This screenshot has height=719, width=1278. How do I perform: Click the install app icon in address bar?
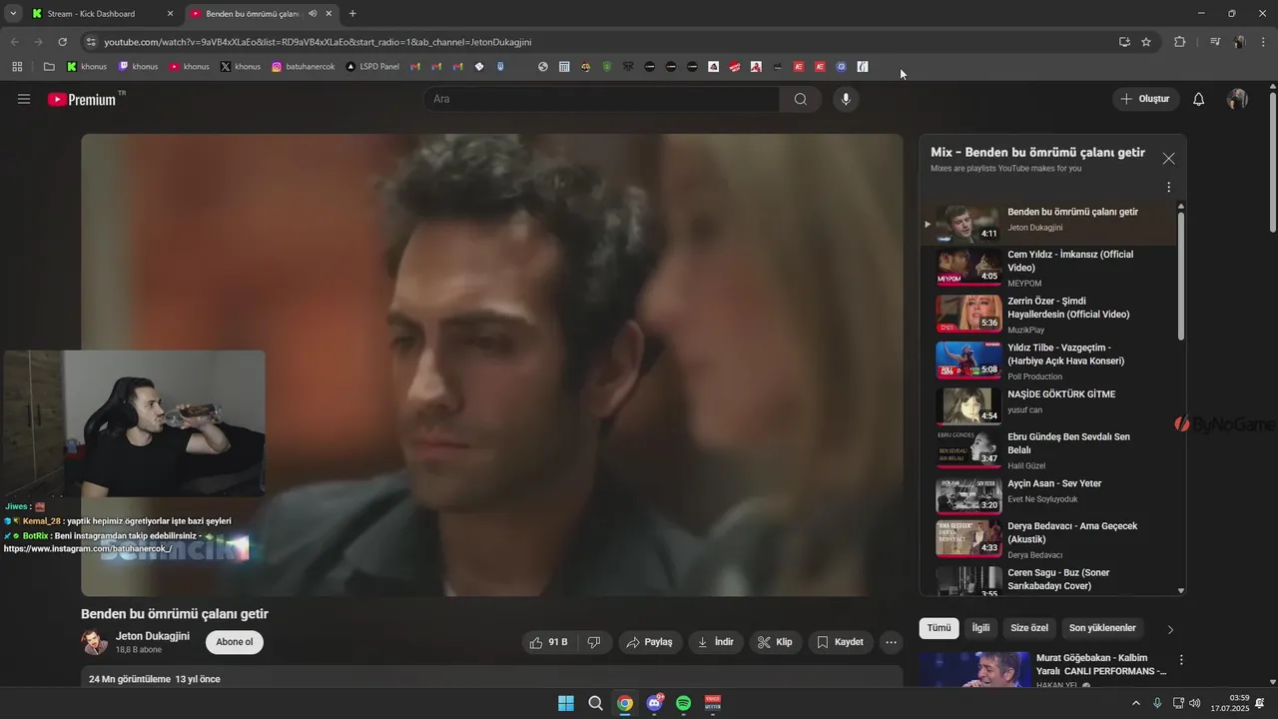click(x=1124, y=42)
